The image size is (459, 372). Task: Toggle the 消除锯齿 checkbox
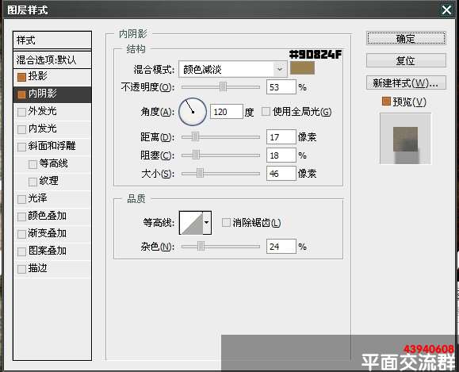226,223
